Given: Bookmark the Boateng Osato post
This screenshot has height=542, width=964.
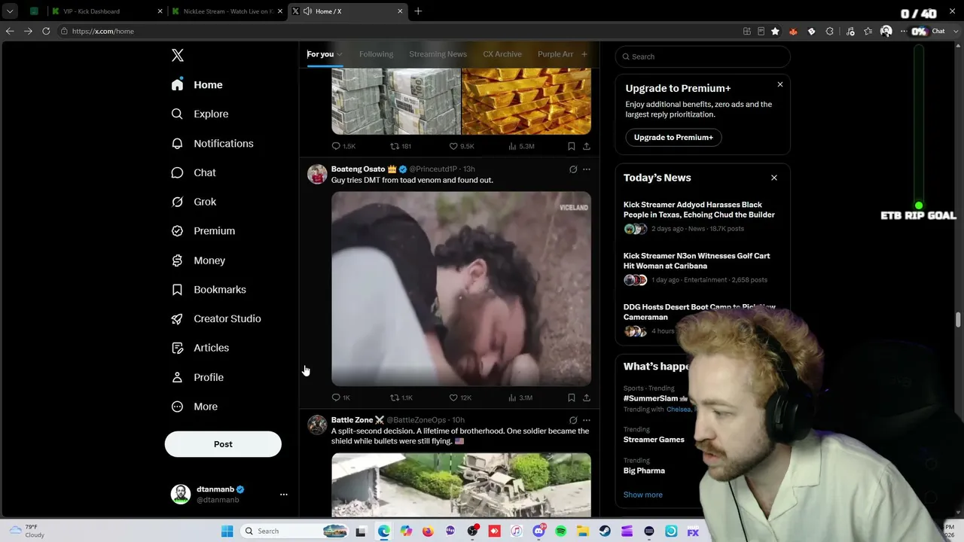Looking at the screenshot, I should pos(572,397).
